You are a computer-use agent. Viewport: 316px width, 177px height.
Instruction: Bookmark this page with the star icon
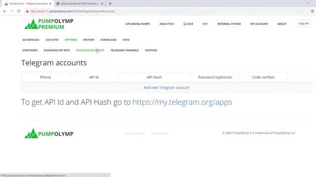click(313, 11)
